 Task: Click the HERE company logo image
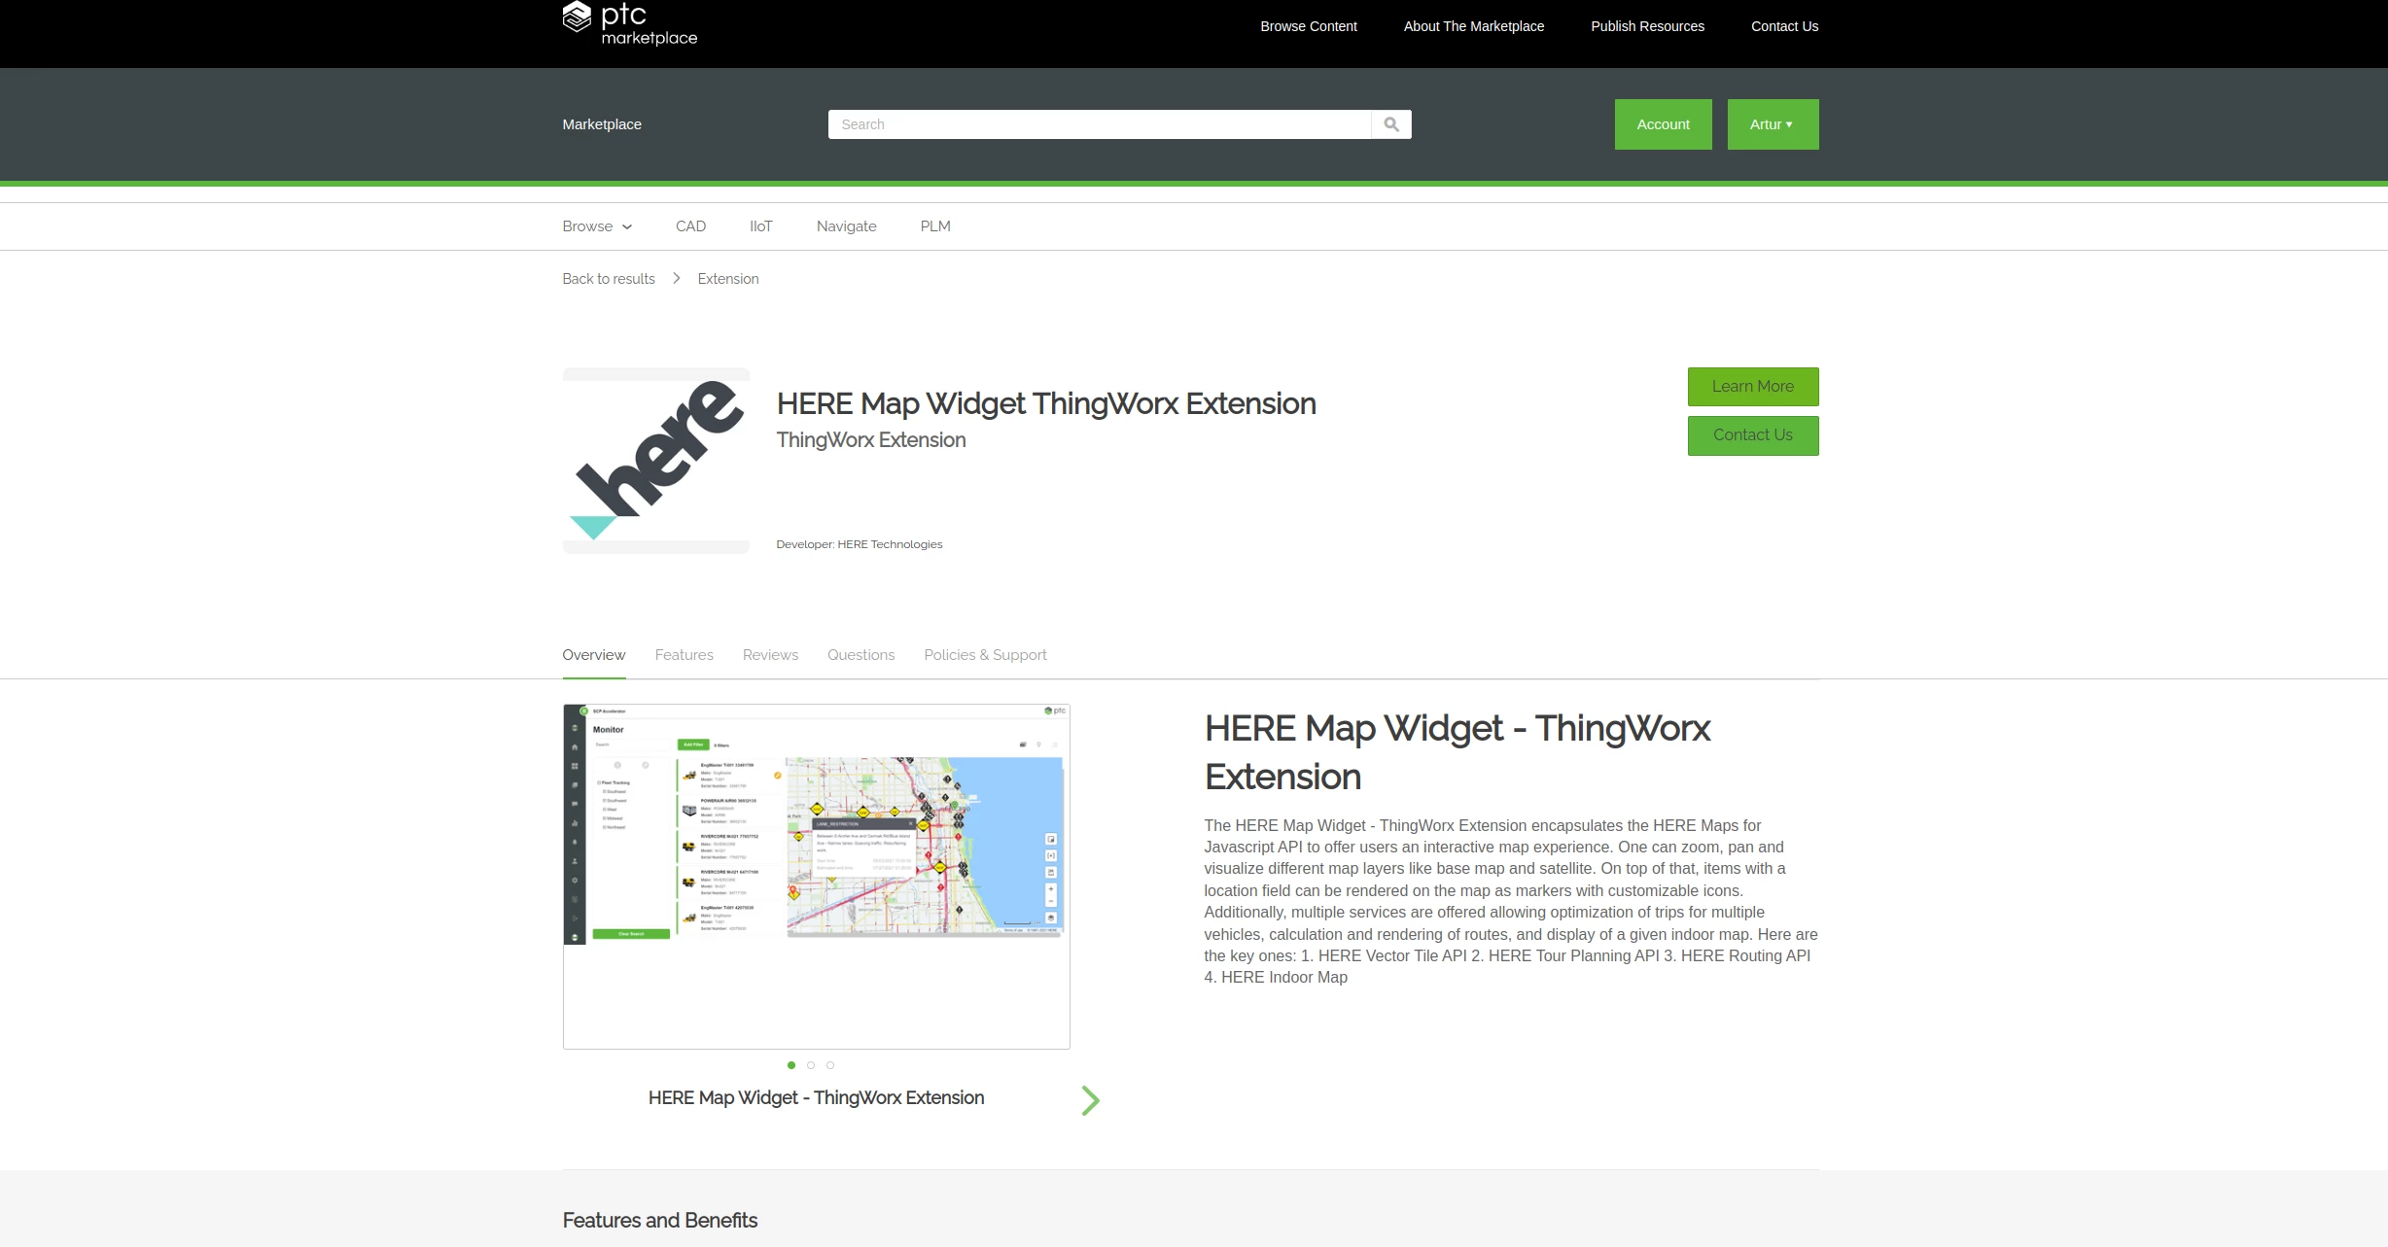[656, 461]
